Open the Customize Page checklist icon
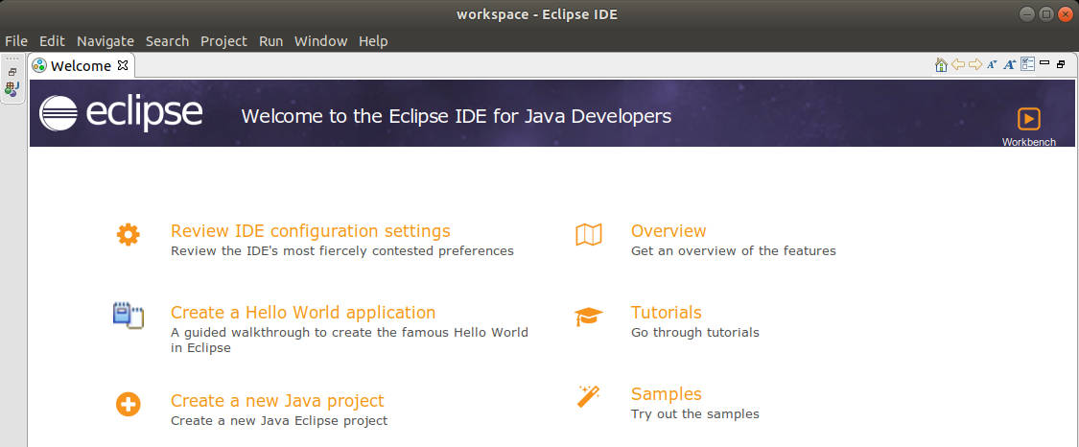 pyautogui.click(x=1027, y=64)
